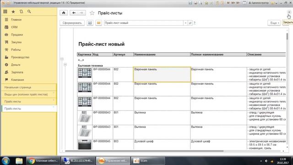Open the information icon near Администратор

point(272,3)
